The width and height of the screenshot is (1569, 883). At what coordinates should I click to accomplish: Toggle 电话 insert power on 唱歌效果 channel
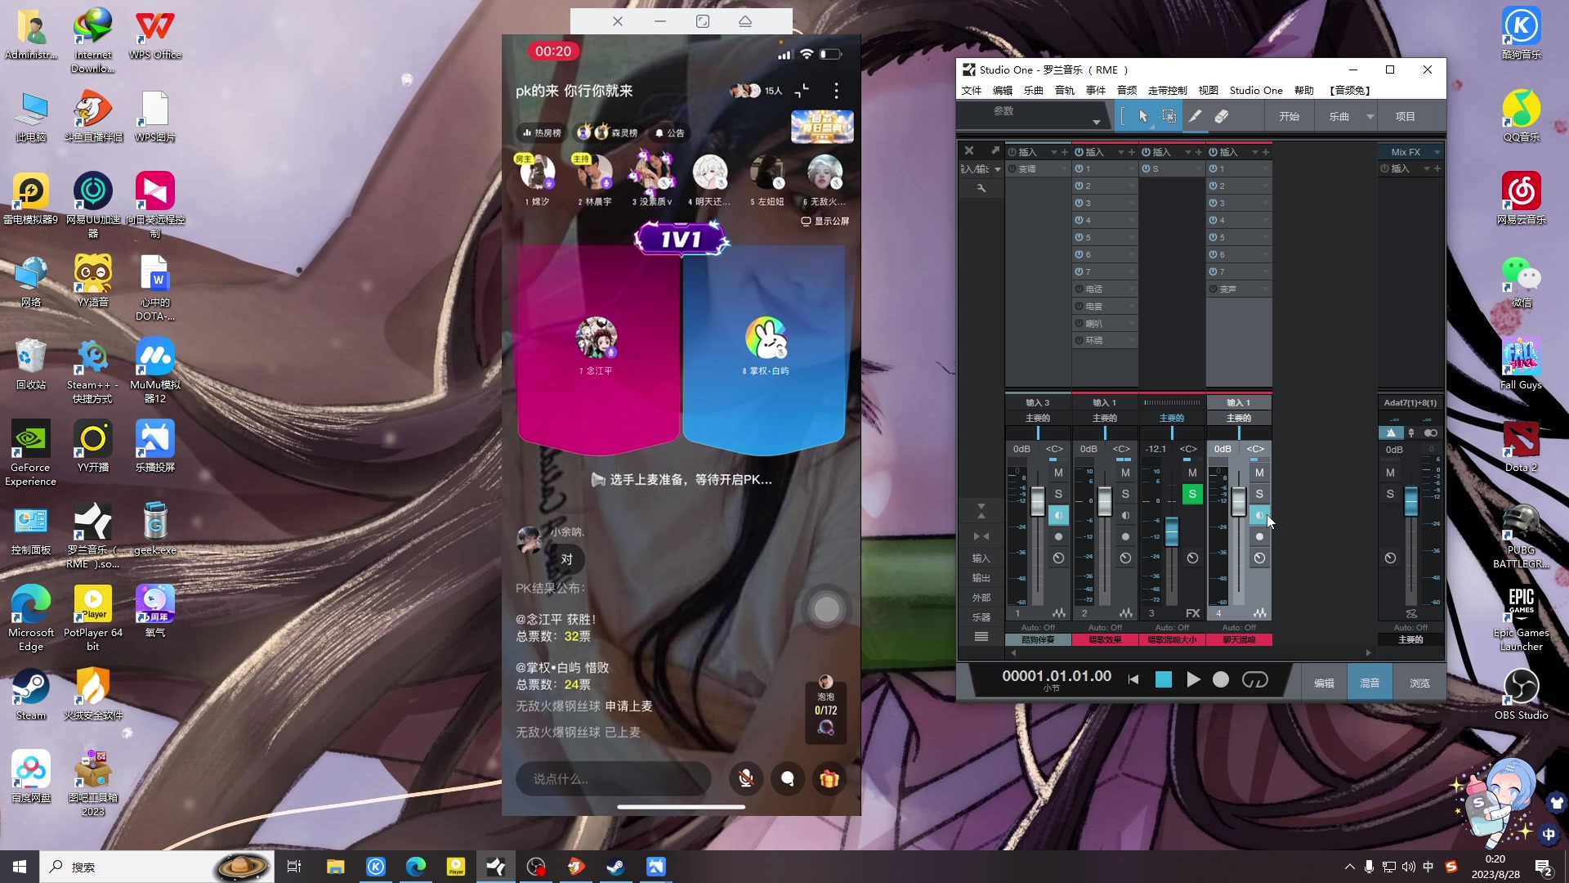(1080, 289)
